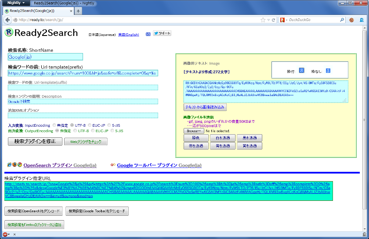Click the 青を透過 button
The height and width of the screenshot is (239, 369).
pos(223,146)
